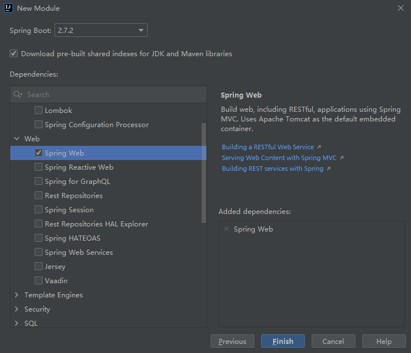Click the Finish button
411x353 pixels.
pyautogui.click(x=283, y=341)
